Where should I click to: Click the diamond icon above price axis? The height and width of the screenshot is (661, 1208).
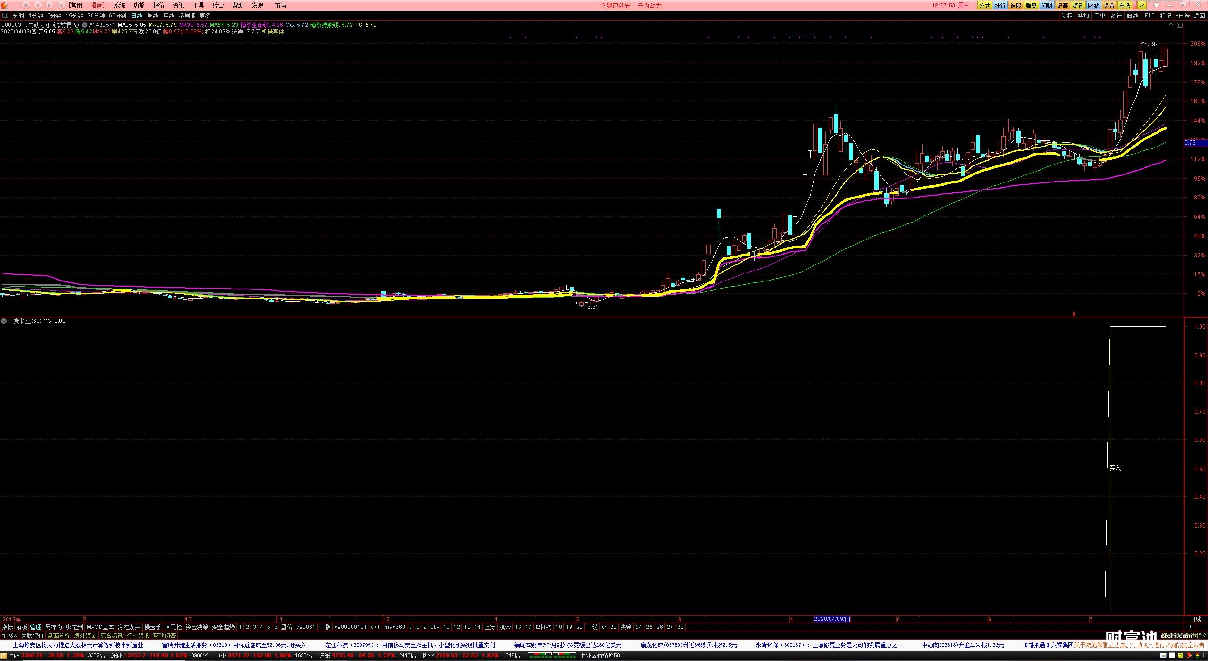(1171, 25)
